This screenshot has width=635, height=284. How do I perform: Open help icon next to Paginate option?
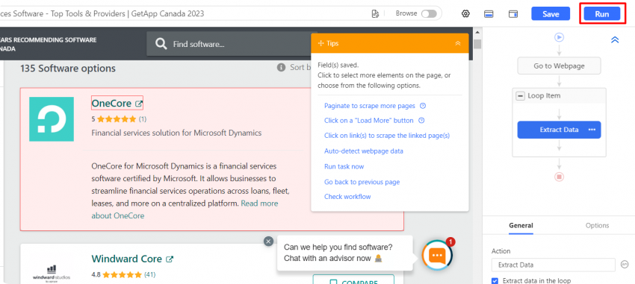pyautogui.click(x=422, y=106)
